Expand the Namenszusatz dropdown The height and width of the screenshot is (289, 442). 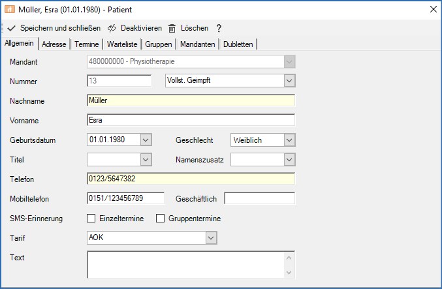(x=289, y=159)
